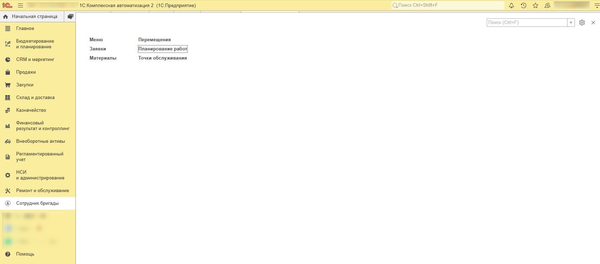Image resolution: width=600 pixels, height=264 pixels.
Task: Open the Меню link
Action: point(96,40)
